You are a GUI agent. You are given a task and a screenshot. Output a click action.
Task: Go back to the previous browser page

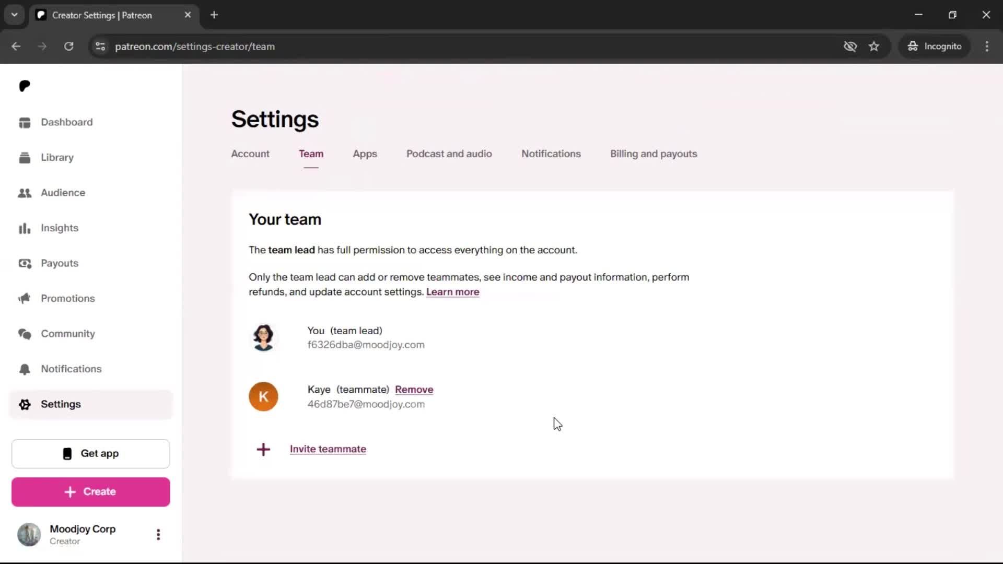16,46
